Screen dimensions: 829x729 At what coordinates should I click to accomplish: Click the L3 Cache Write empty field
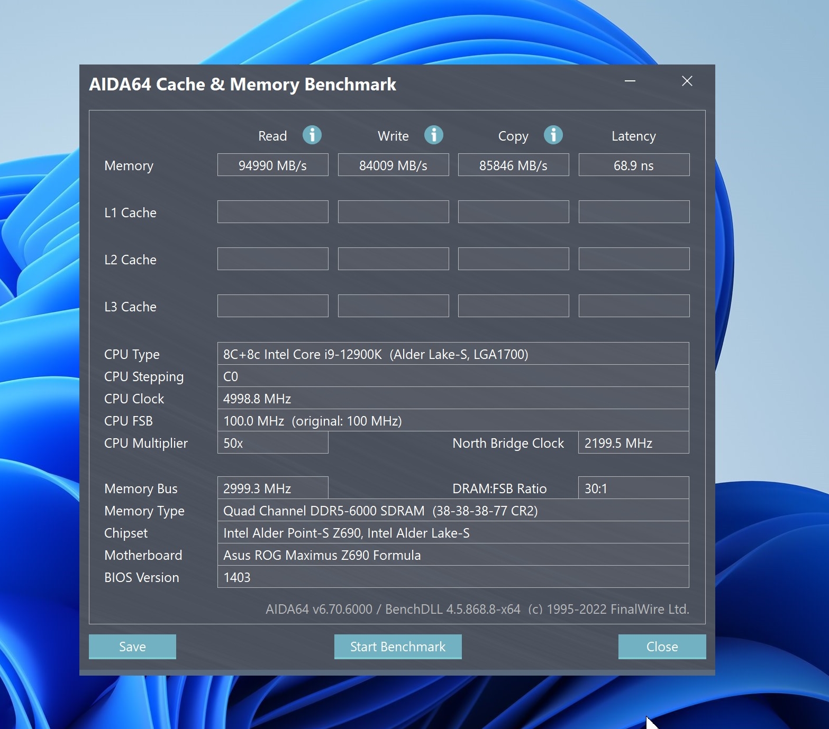393,306
